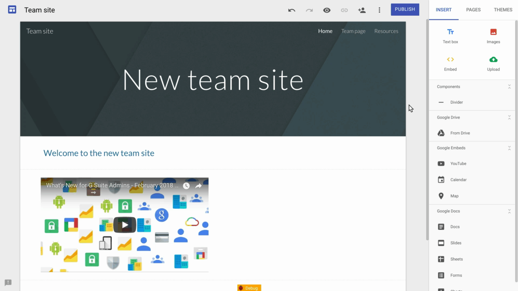
Task: Open the Copy link tool
Action: tap(344, 10)
